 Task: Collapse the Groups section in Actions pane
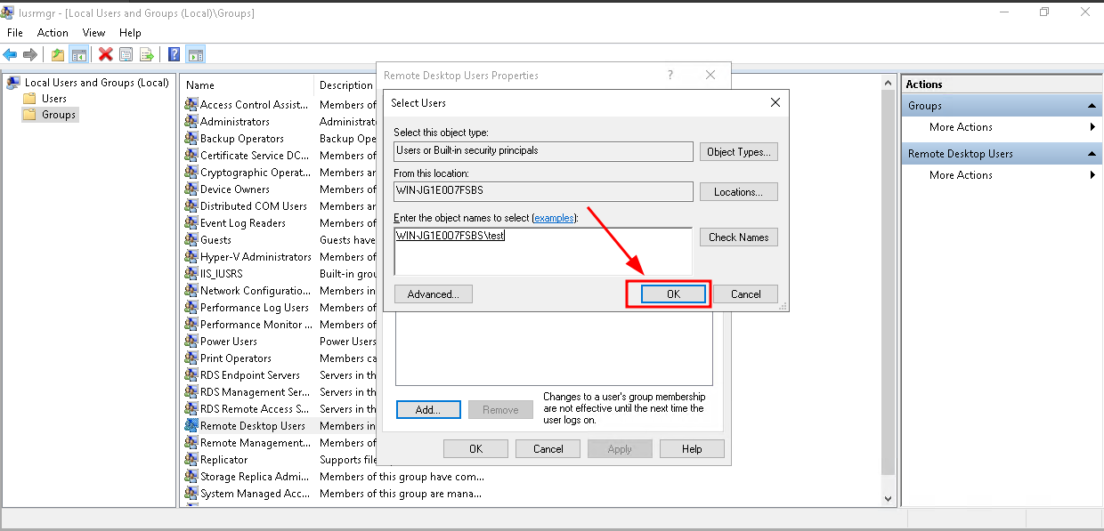[x=1092, y=106]
